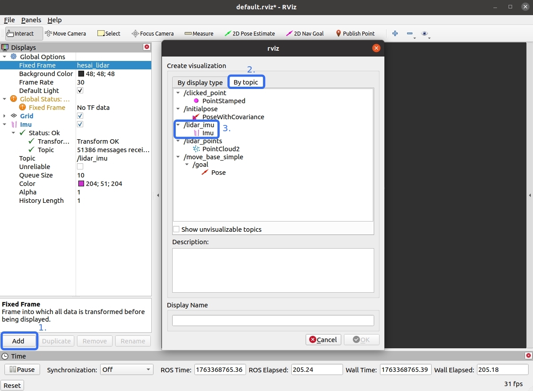Choose the Measure tool
This screenshot has width=533, height=391.
(199, 33)
